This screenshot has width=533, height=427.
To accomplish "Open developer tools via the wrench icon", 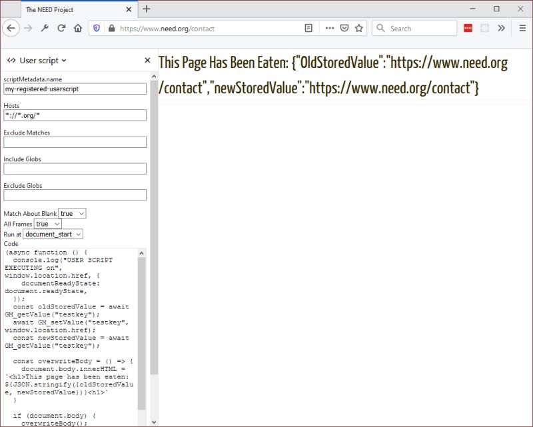I will click(45, 29).
